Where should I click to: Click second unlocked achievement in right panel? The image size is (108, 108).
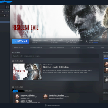(106, 70)
